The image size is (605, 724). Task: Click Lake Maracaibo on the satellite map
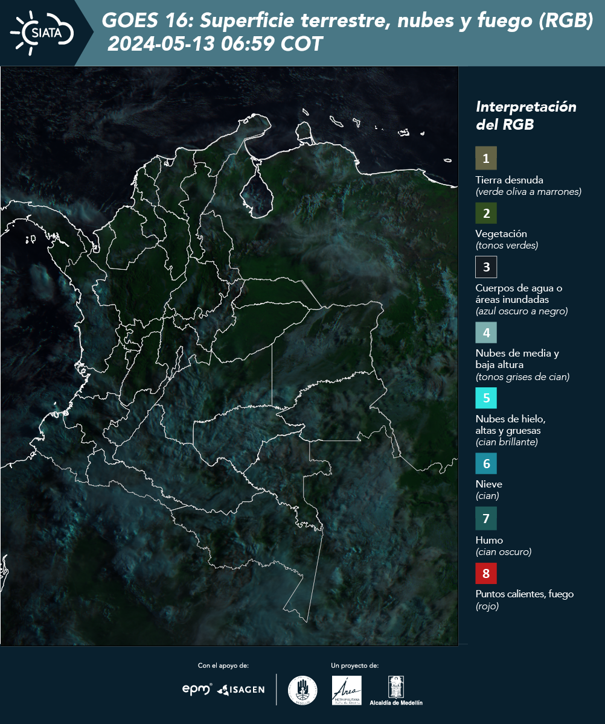tap(256, 193)
